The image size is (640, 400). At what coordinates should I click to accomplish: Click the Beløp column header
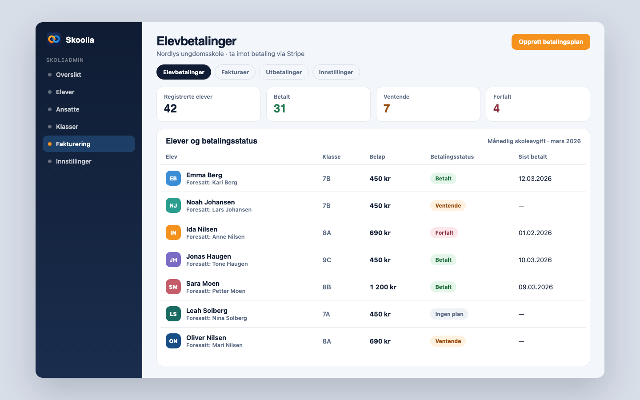point(377,156)
